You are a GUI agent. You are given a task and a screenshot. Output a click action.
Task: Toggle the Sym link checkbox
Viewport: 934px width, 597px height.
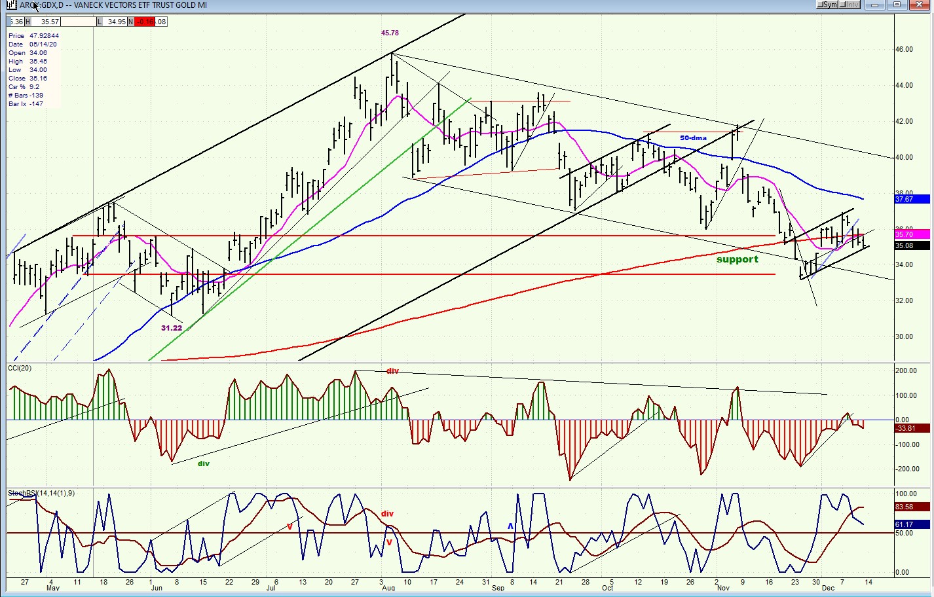(x=828, y=5)
